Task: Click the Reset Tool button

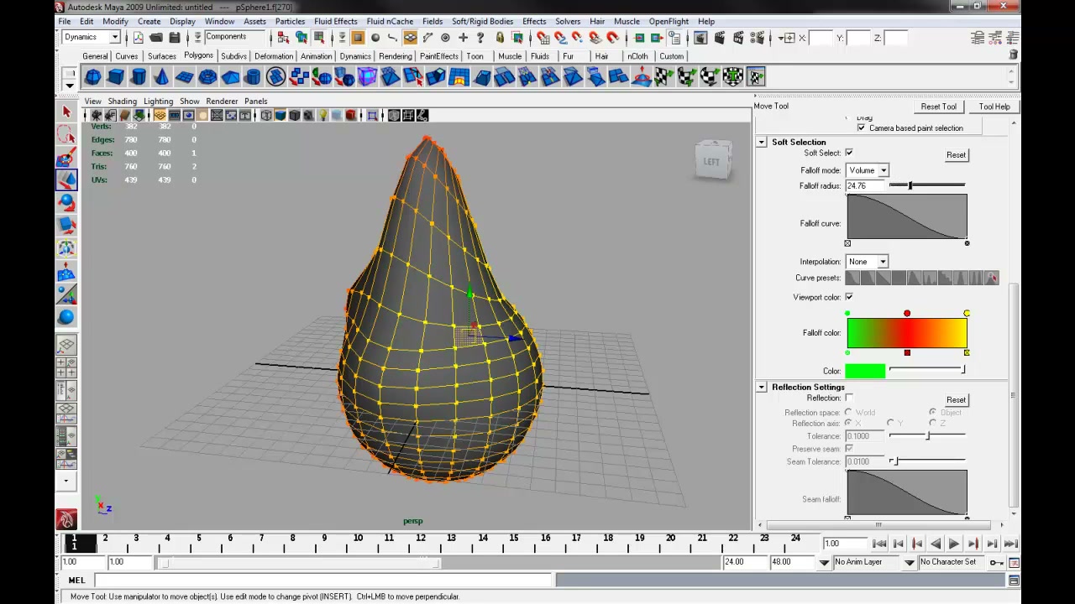Action: tap(938, 107)
